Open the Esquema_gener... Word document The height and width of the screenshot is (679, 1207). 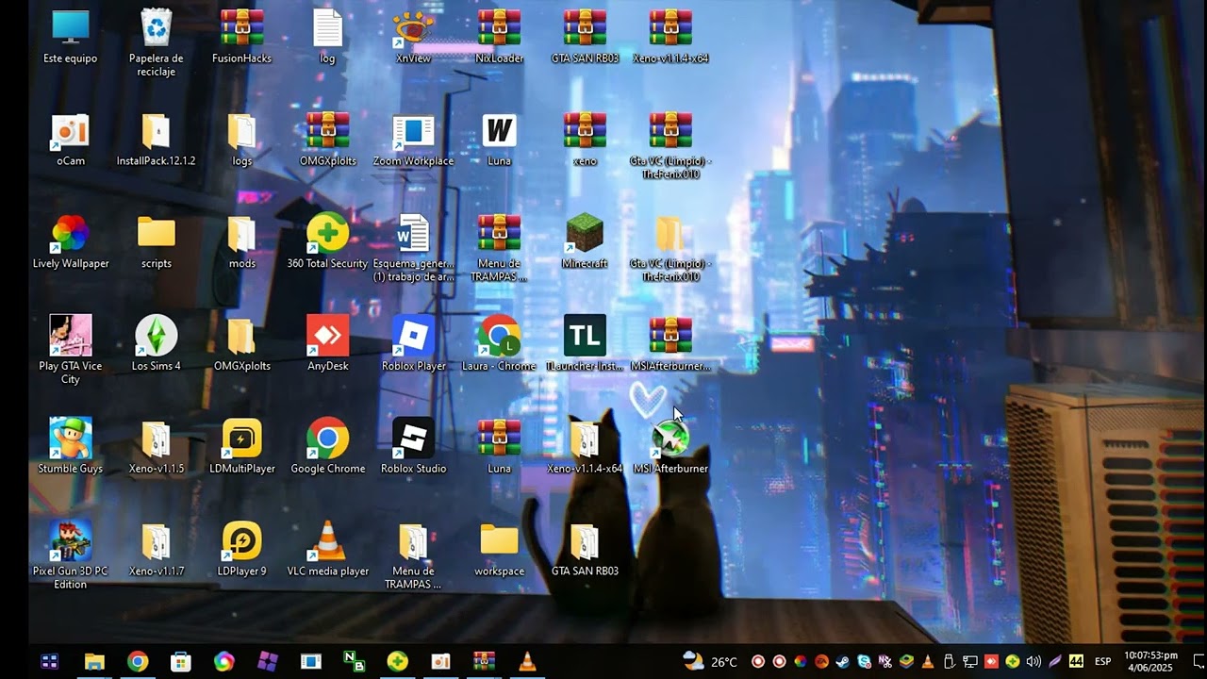pos(414,248)
